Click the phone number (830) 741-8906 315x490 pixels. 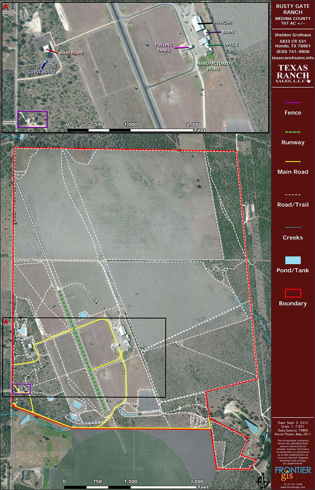pyautogui.click(x=293, y=52)
